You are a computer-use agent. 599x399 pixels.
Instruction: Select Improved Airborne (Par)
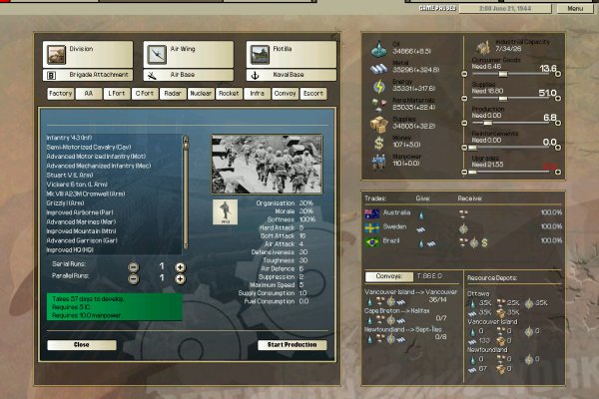[80, 212]
